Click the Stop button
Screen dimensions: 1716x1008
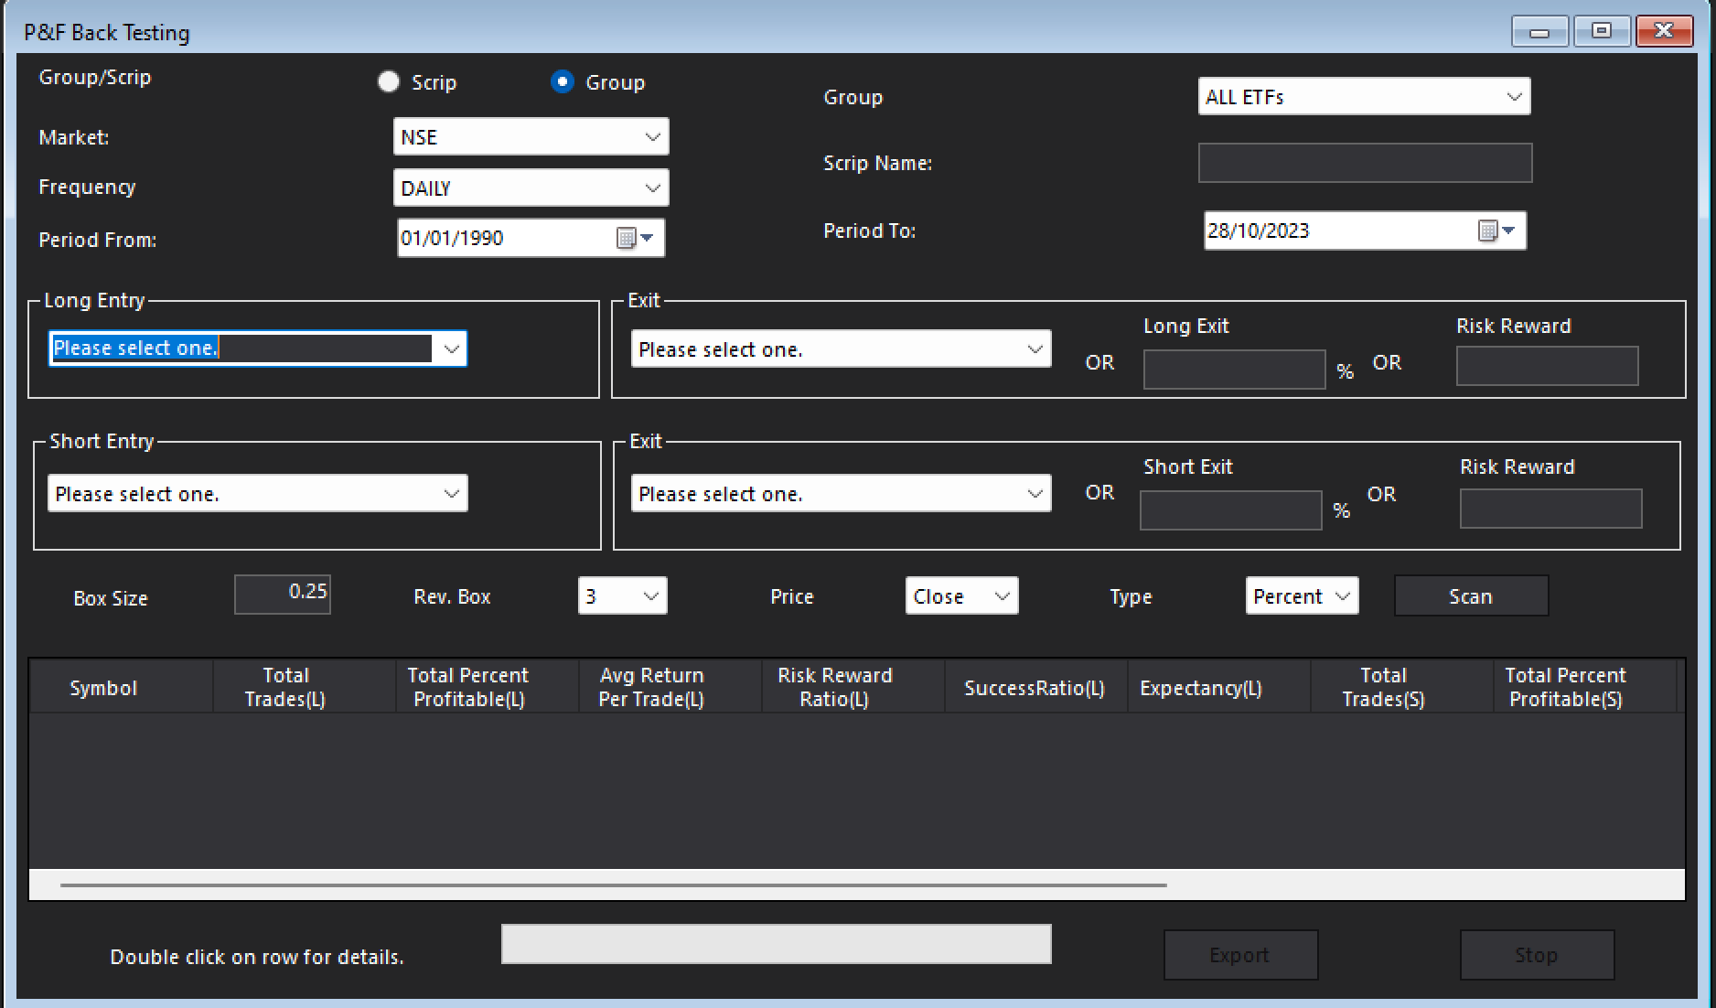tap(1537, 955)
